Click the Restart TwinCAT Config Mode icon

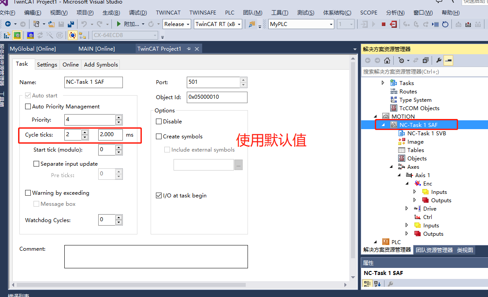pyautogui.click(x=30, y=36)
